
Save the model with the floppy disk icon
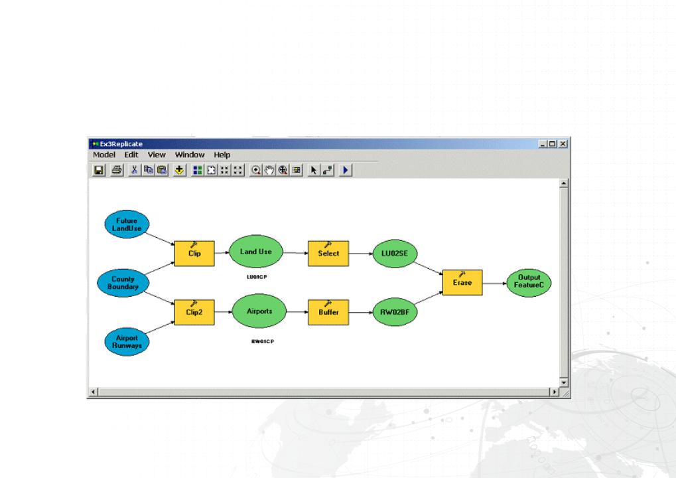point(99,170)
